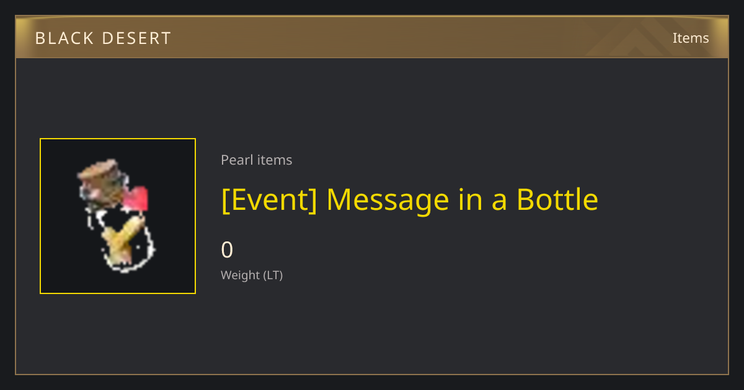The image size is (744, 390).
Task: Click the Message in a Bottle item thumbnail
Action: (118, 216)
